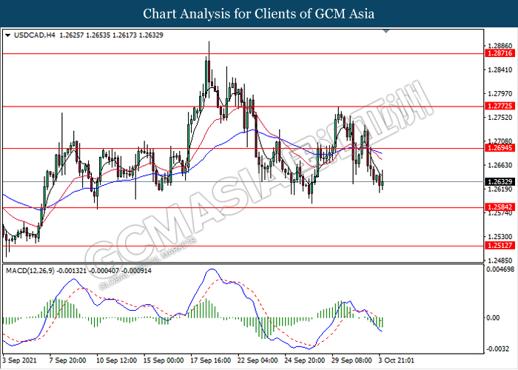Click the chart title banner text
Viewport: 518px width, 370px height.
[x=259, y=14]
